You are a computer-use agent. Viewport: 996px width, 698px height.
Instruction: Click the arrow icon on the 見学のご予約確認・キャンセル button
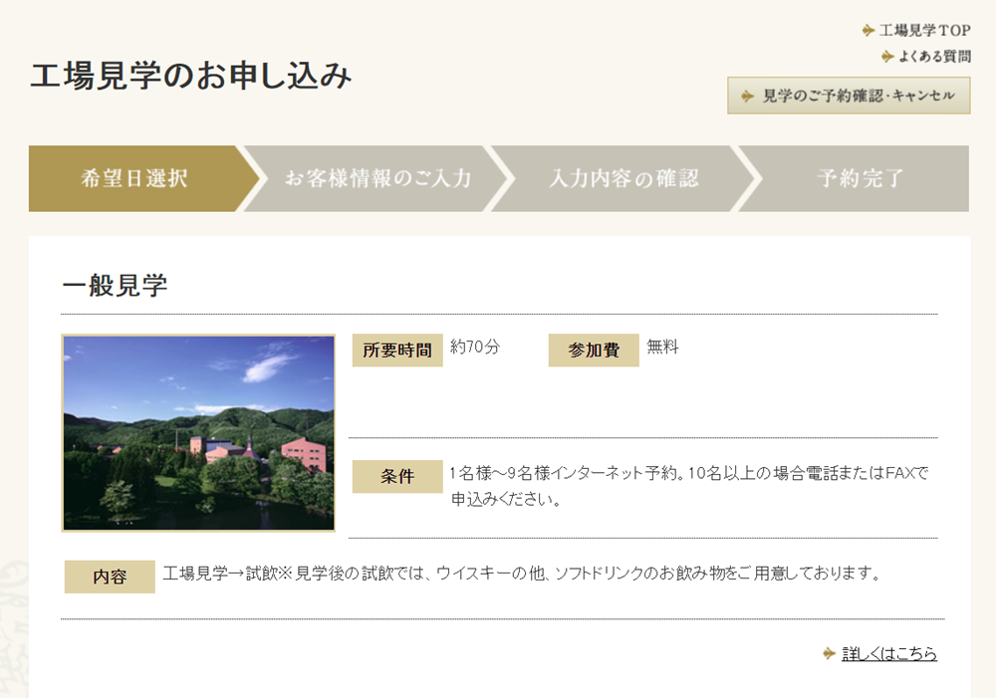pos(747,96)
